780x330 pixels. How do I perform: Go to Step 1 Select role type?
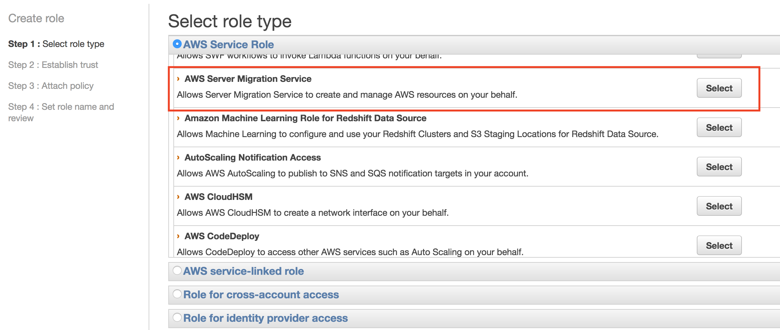click(x=56, y=44)
